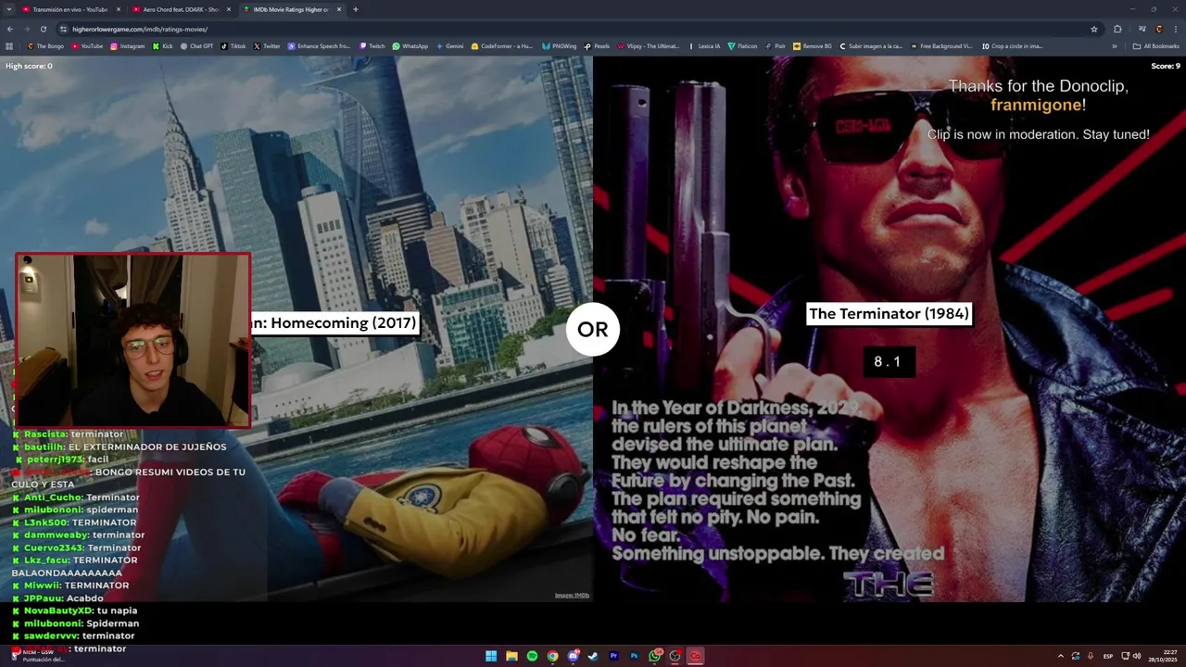Open the All Bookmarks folder

tap(1155, 45)
